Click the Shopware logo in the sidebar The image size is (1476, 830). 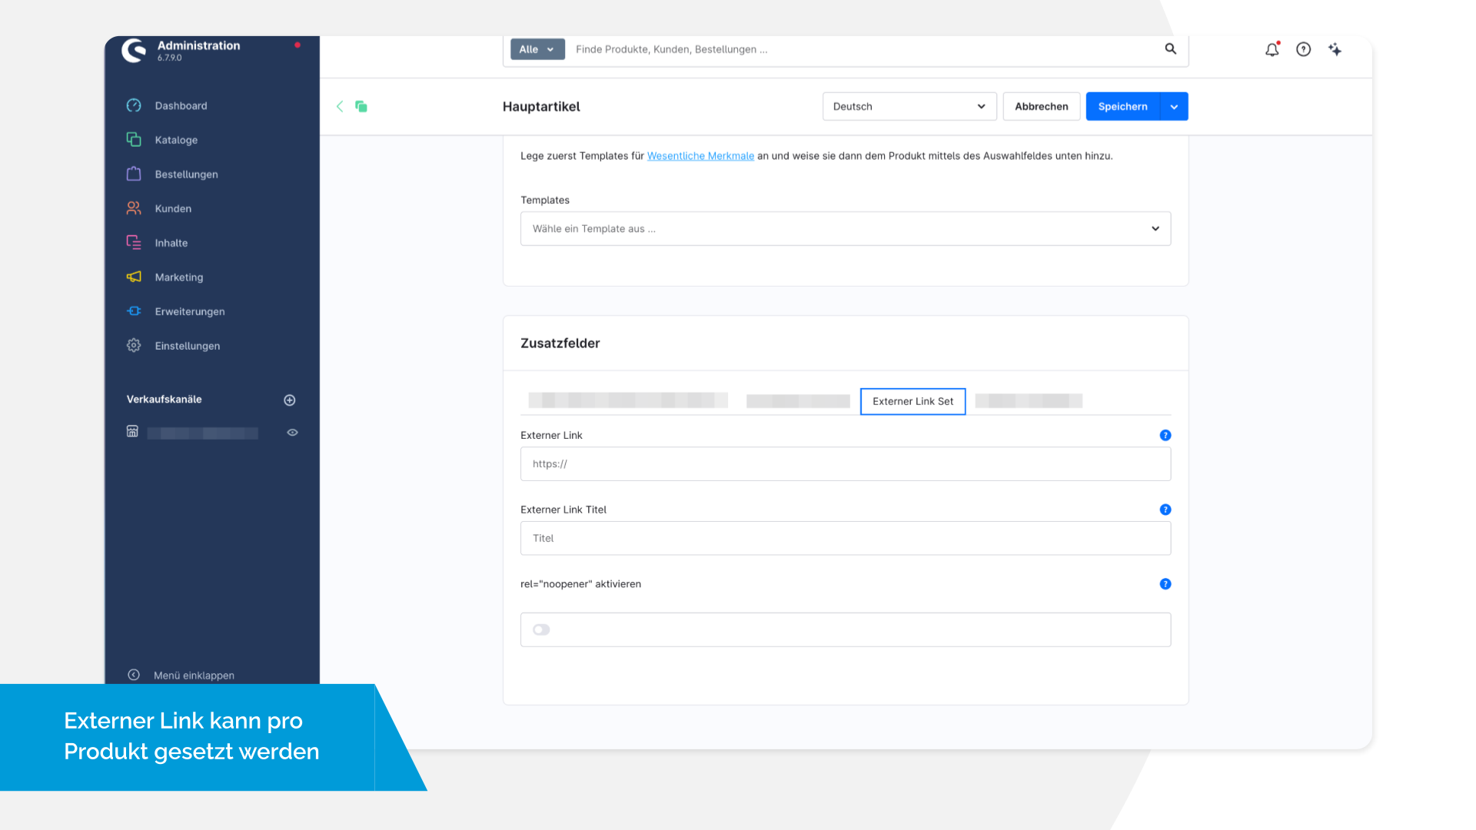[134, 50]
